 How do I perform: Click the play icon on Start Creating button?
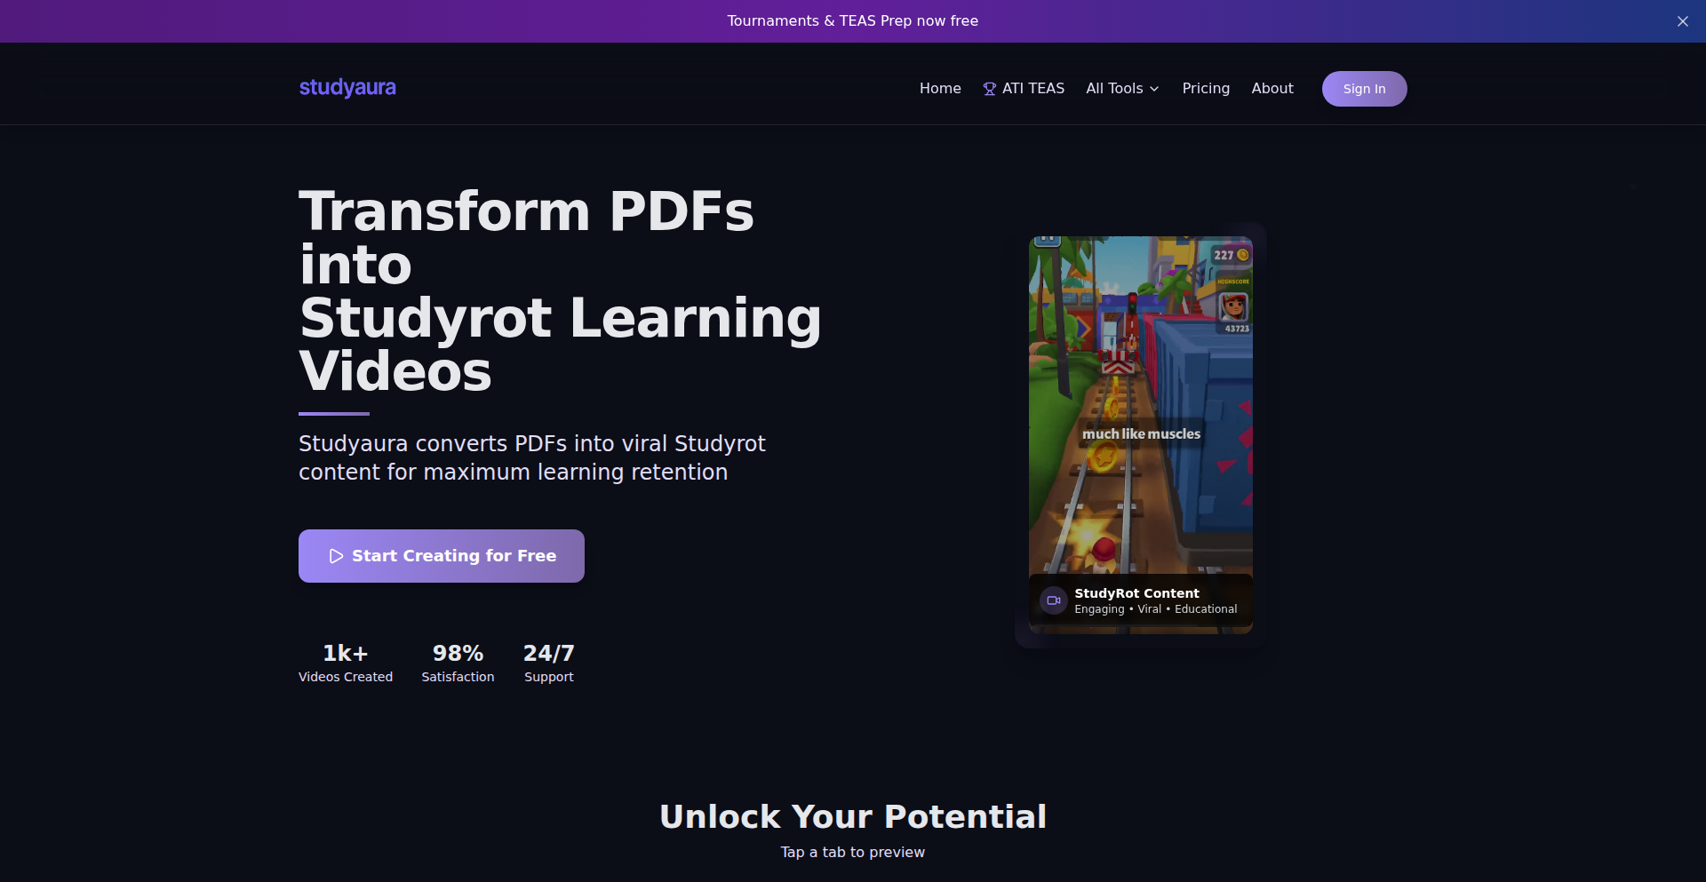click(x=336, y=556)
